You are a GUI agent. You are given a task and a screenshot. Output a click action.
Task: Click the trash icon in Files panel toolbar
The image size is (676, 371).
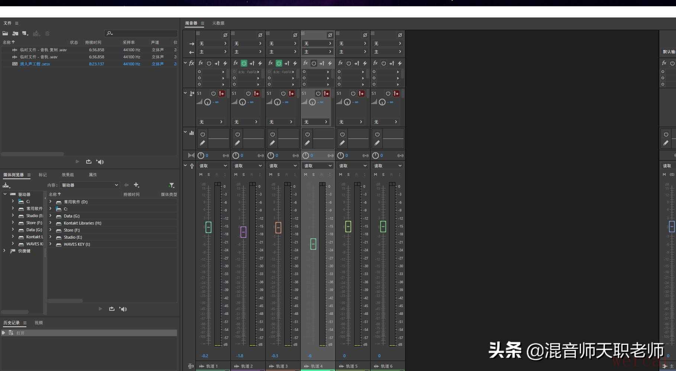[47, 33]
